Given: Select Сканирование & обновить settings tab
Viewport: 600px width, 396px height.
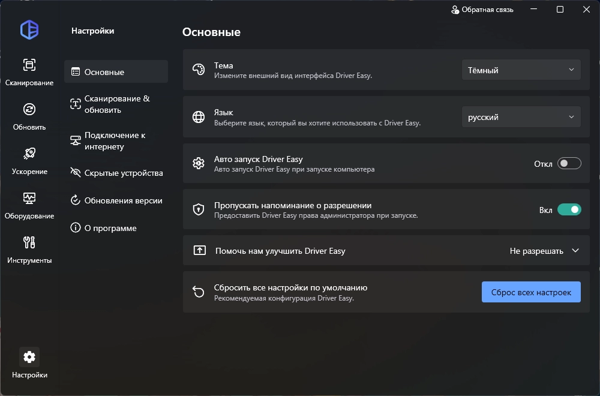Looking at the screenshot, I should click(116, 104).
